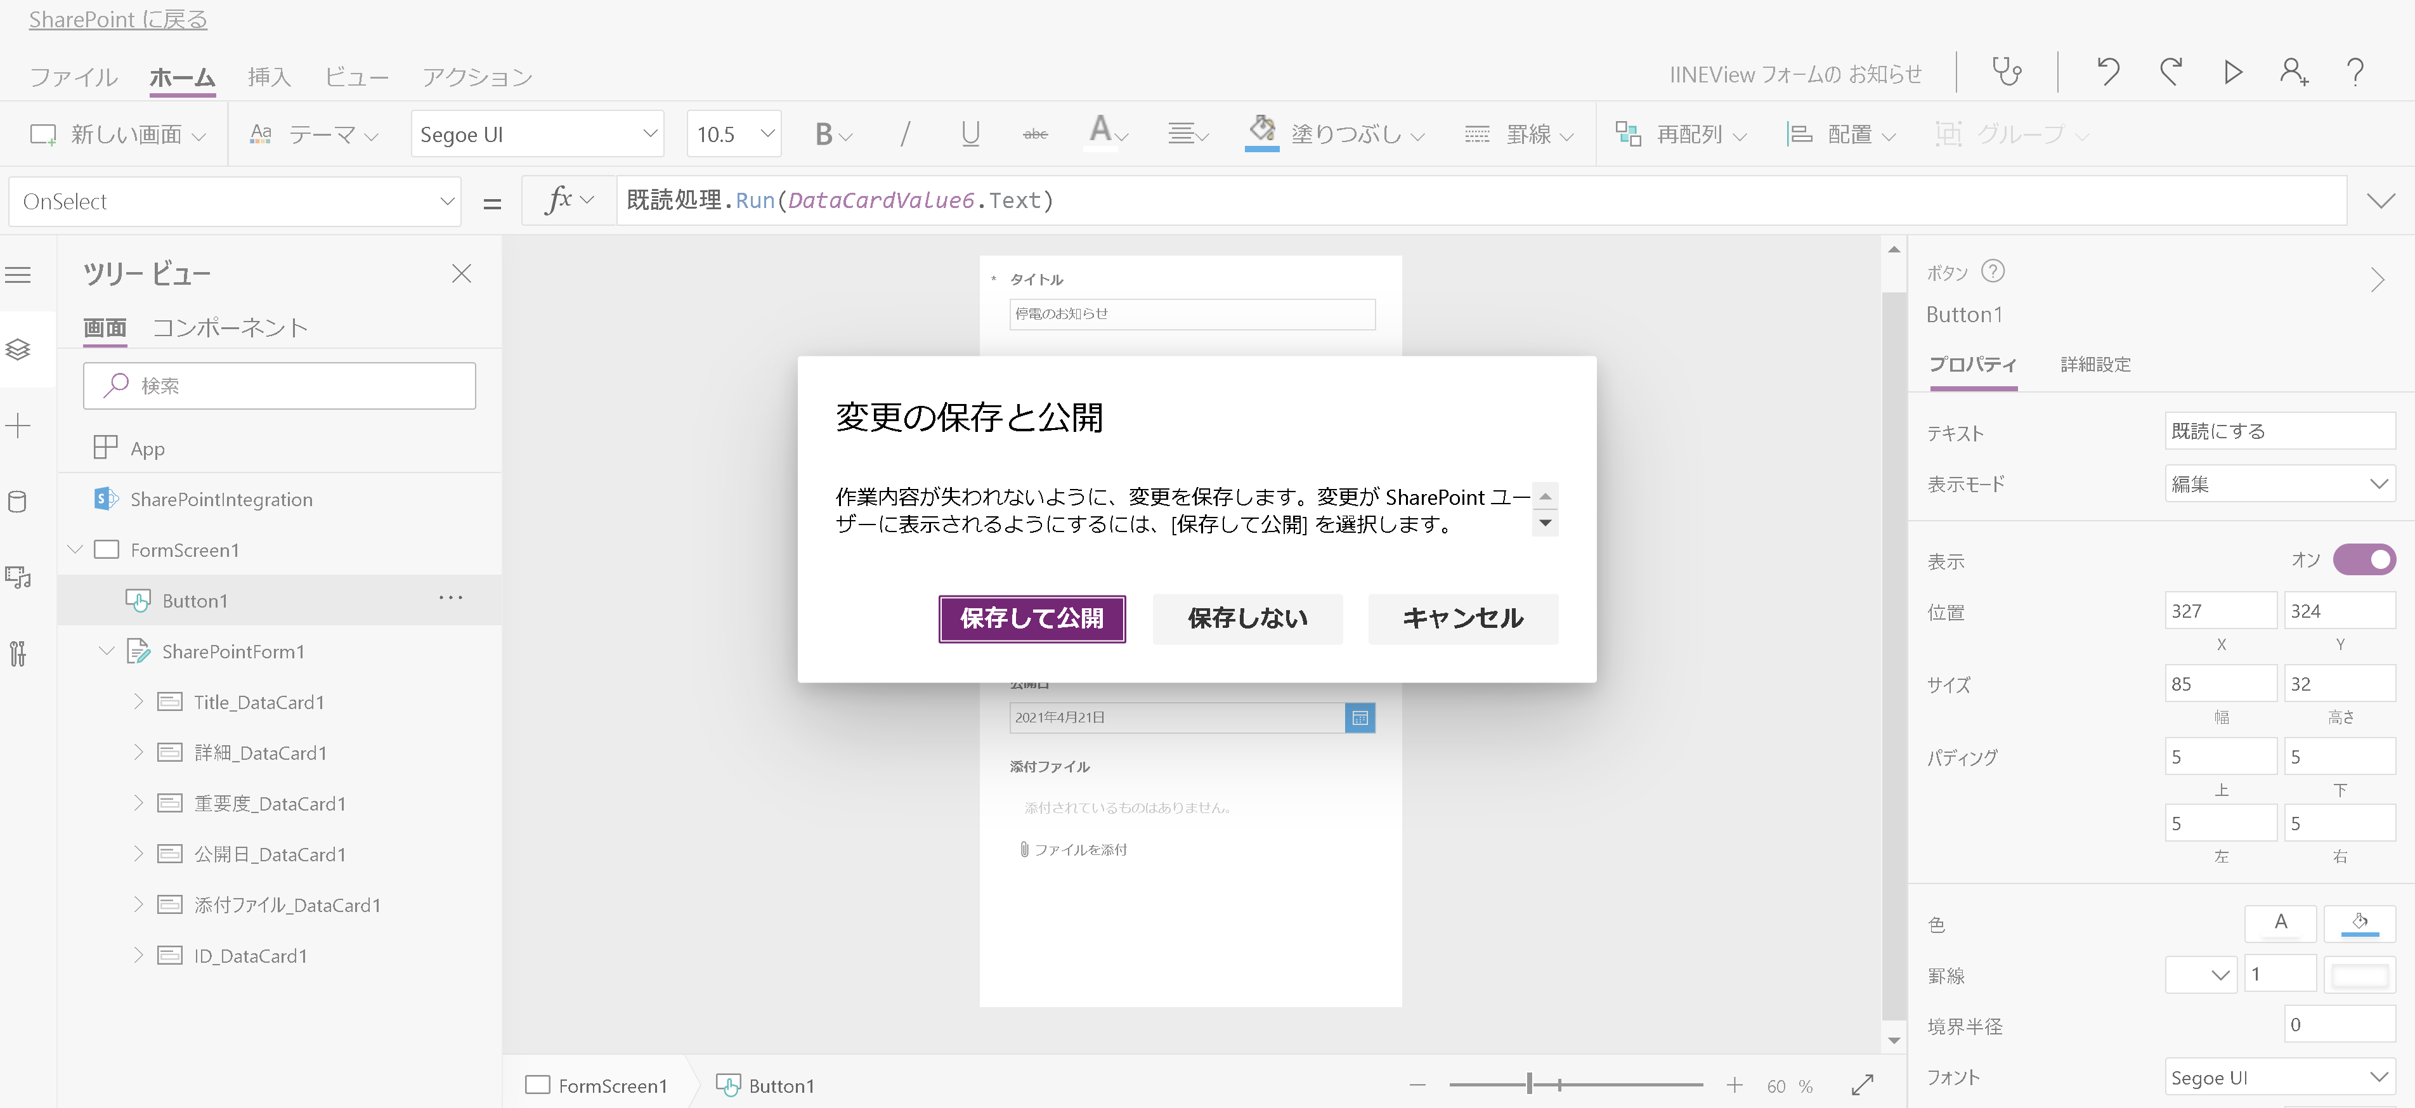Click the 検索 search field in tree view
This screenshot has height=1108, width=2415.
click(278, 385)
